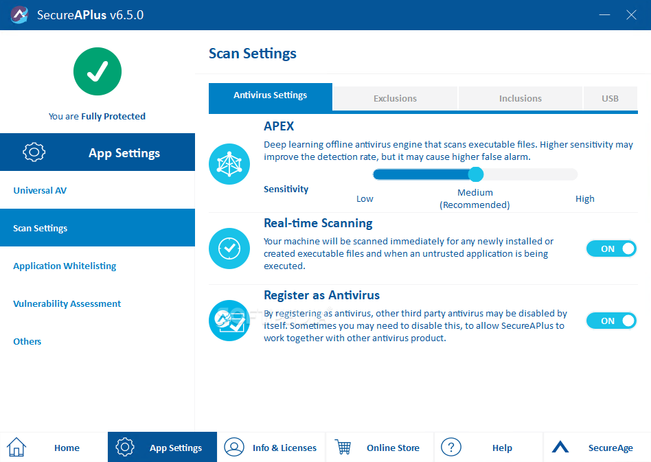651x462 pixels.
Task: Open the Inclusions tab
Action: click(521, 98)
